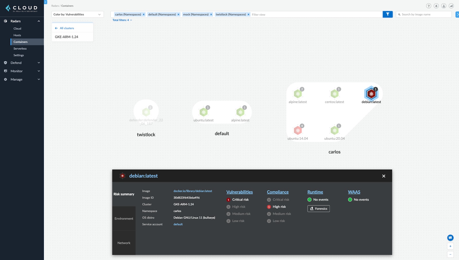Remove the twistlock namespace filter chip

click(x=248, y=14)
